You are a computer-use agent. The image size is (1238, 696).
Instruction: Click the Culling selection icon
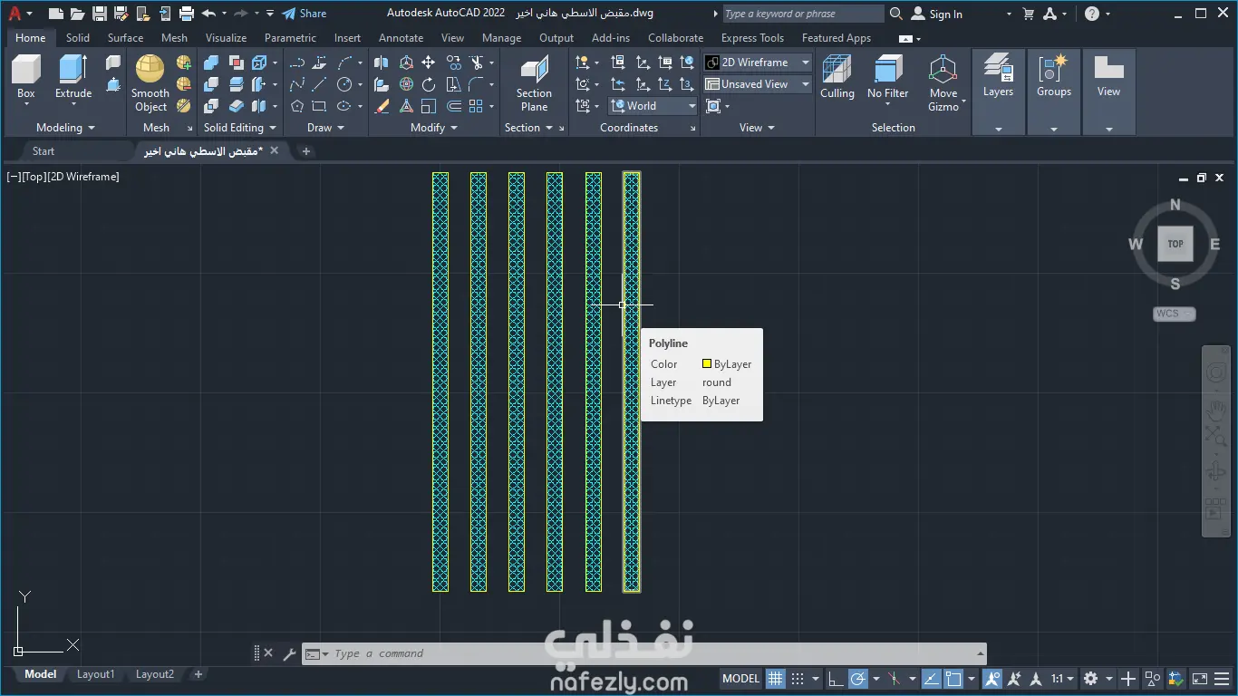(x=837, y=71)
